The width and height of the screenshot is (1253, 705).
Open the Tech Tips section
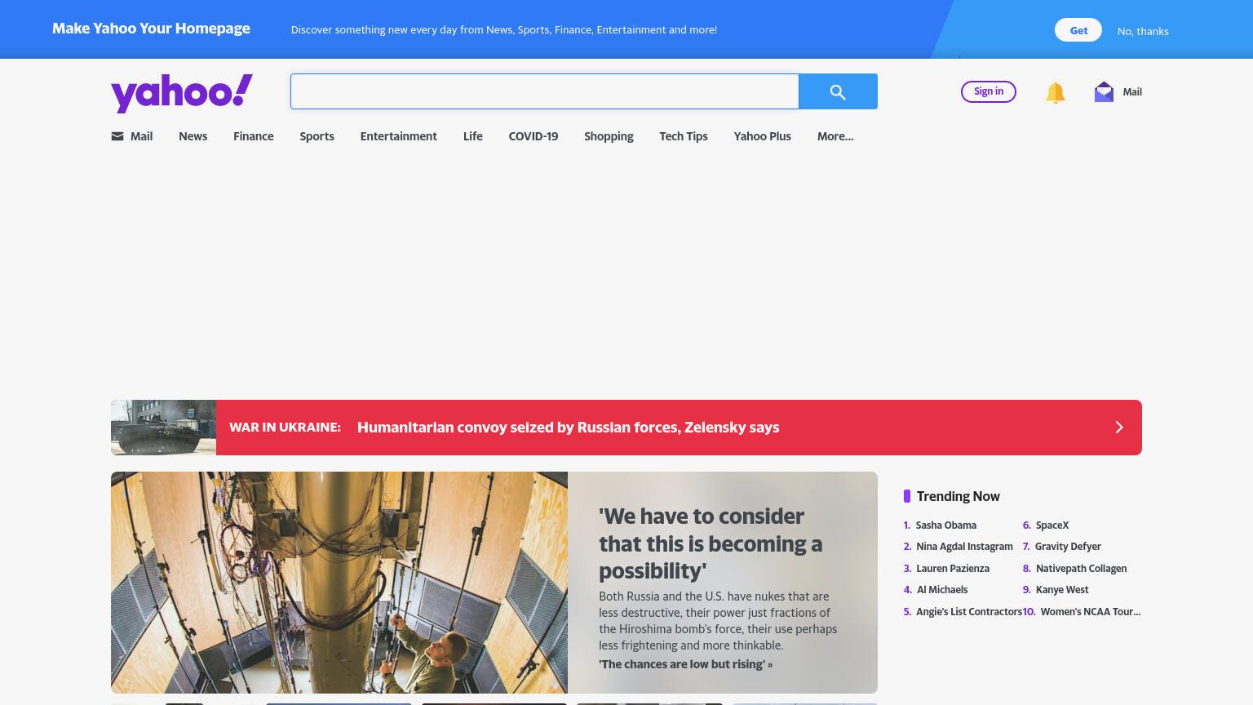tap(683, 136)
